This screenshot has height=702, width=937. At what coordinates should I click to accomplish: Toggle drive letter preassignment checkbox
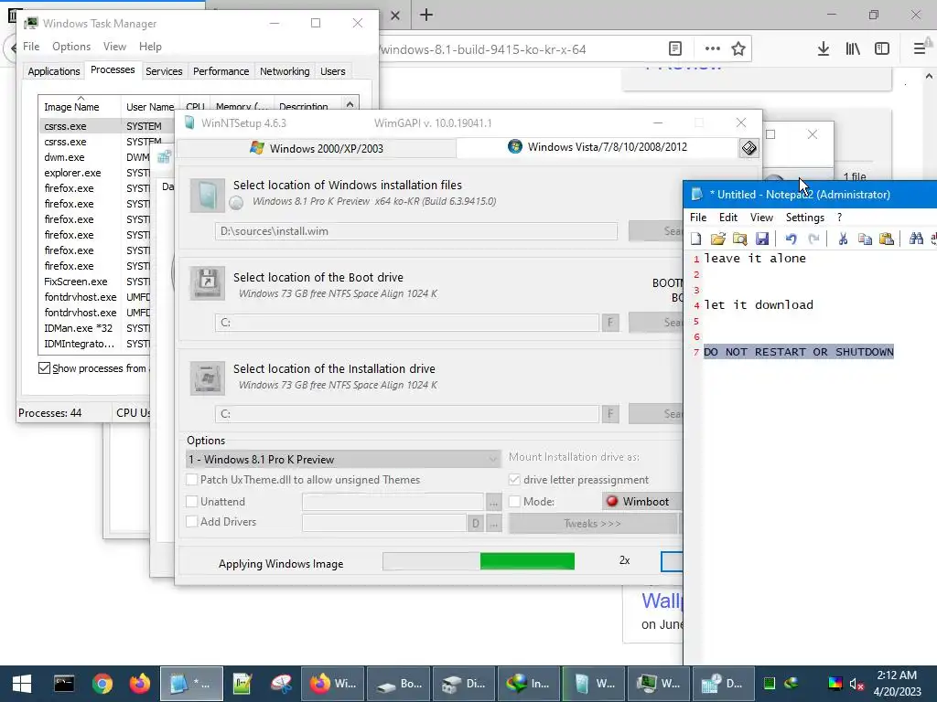point(514,479)
